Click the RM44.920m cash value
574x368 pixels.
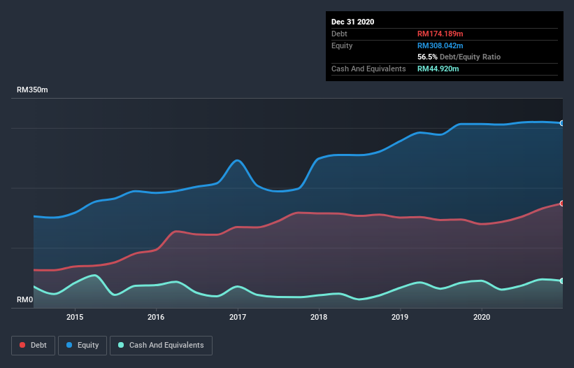[x=438, y=69]
